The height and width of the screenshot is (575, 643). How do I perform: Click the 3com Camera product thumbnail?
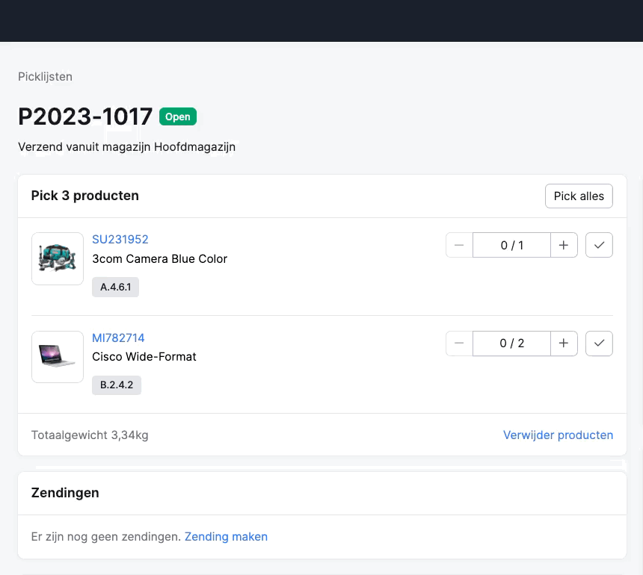click(58, 258)
